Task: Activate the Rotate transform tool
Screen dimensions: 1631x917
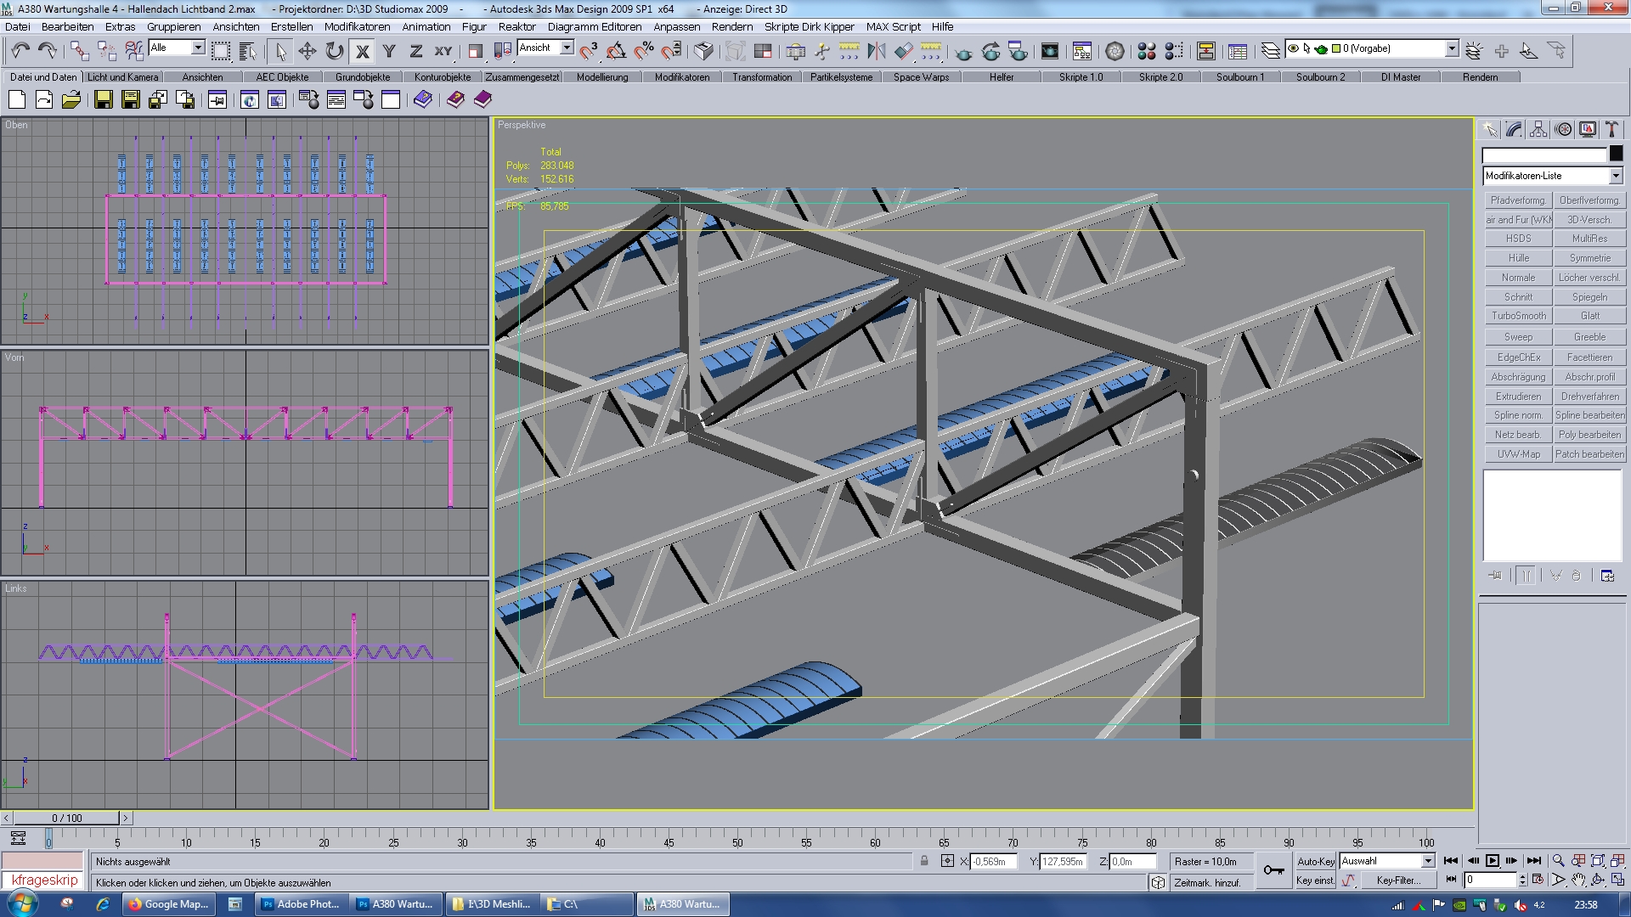Action: point(335,51)
